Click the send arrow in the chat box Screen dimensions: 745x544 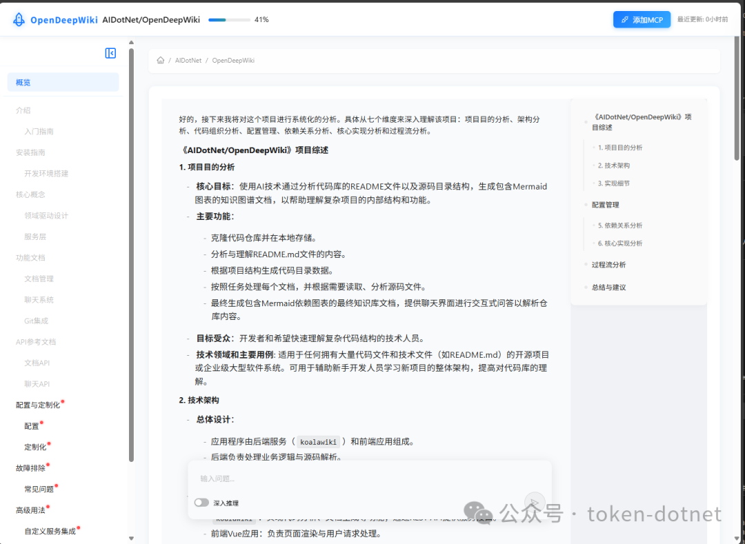[x=534, y=503]
